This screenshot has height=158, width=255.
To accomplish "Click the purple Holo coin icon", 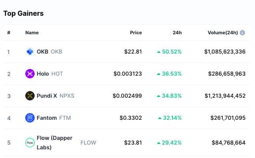I will (30, 74).
